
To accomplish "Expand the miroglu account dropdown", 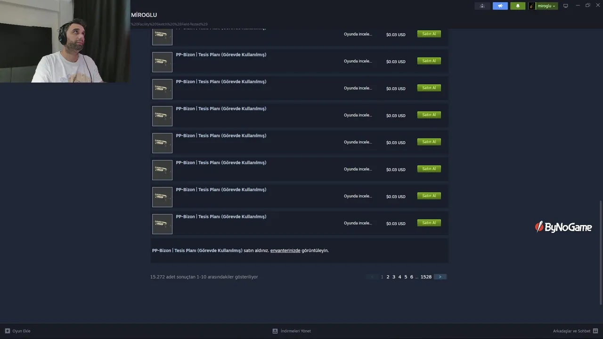I will pyautogui.click(x=546, y=6).
